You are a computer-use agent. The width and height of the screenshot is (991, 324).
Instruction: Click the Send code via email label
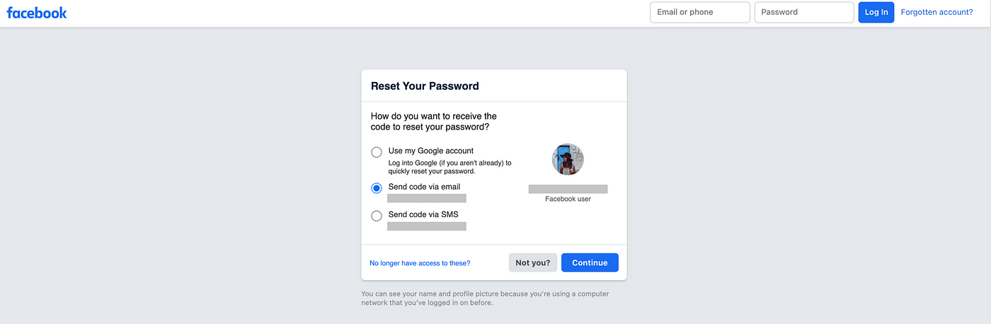424,187
